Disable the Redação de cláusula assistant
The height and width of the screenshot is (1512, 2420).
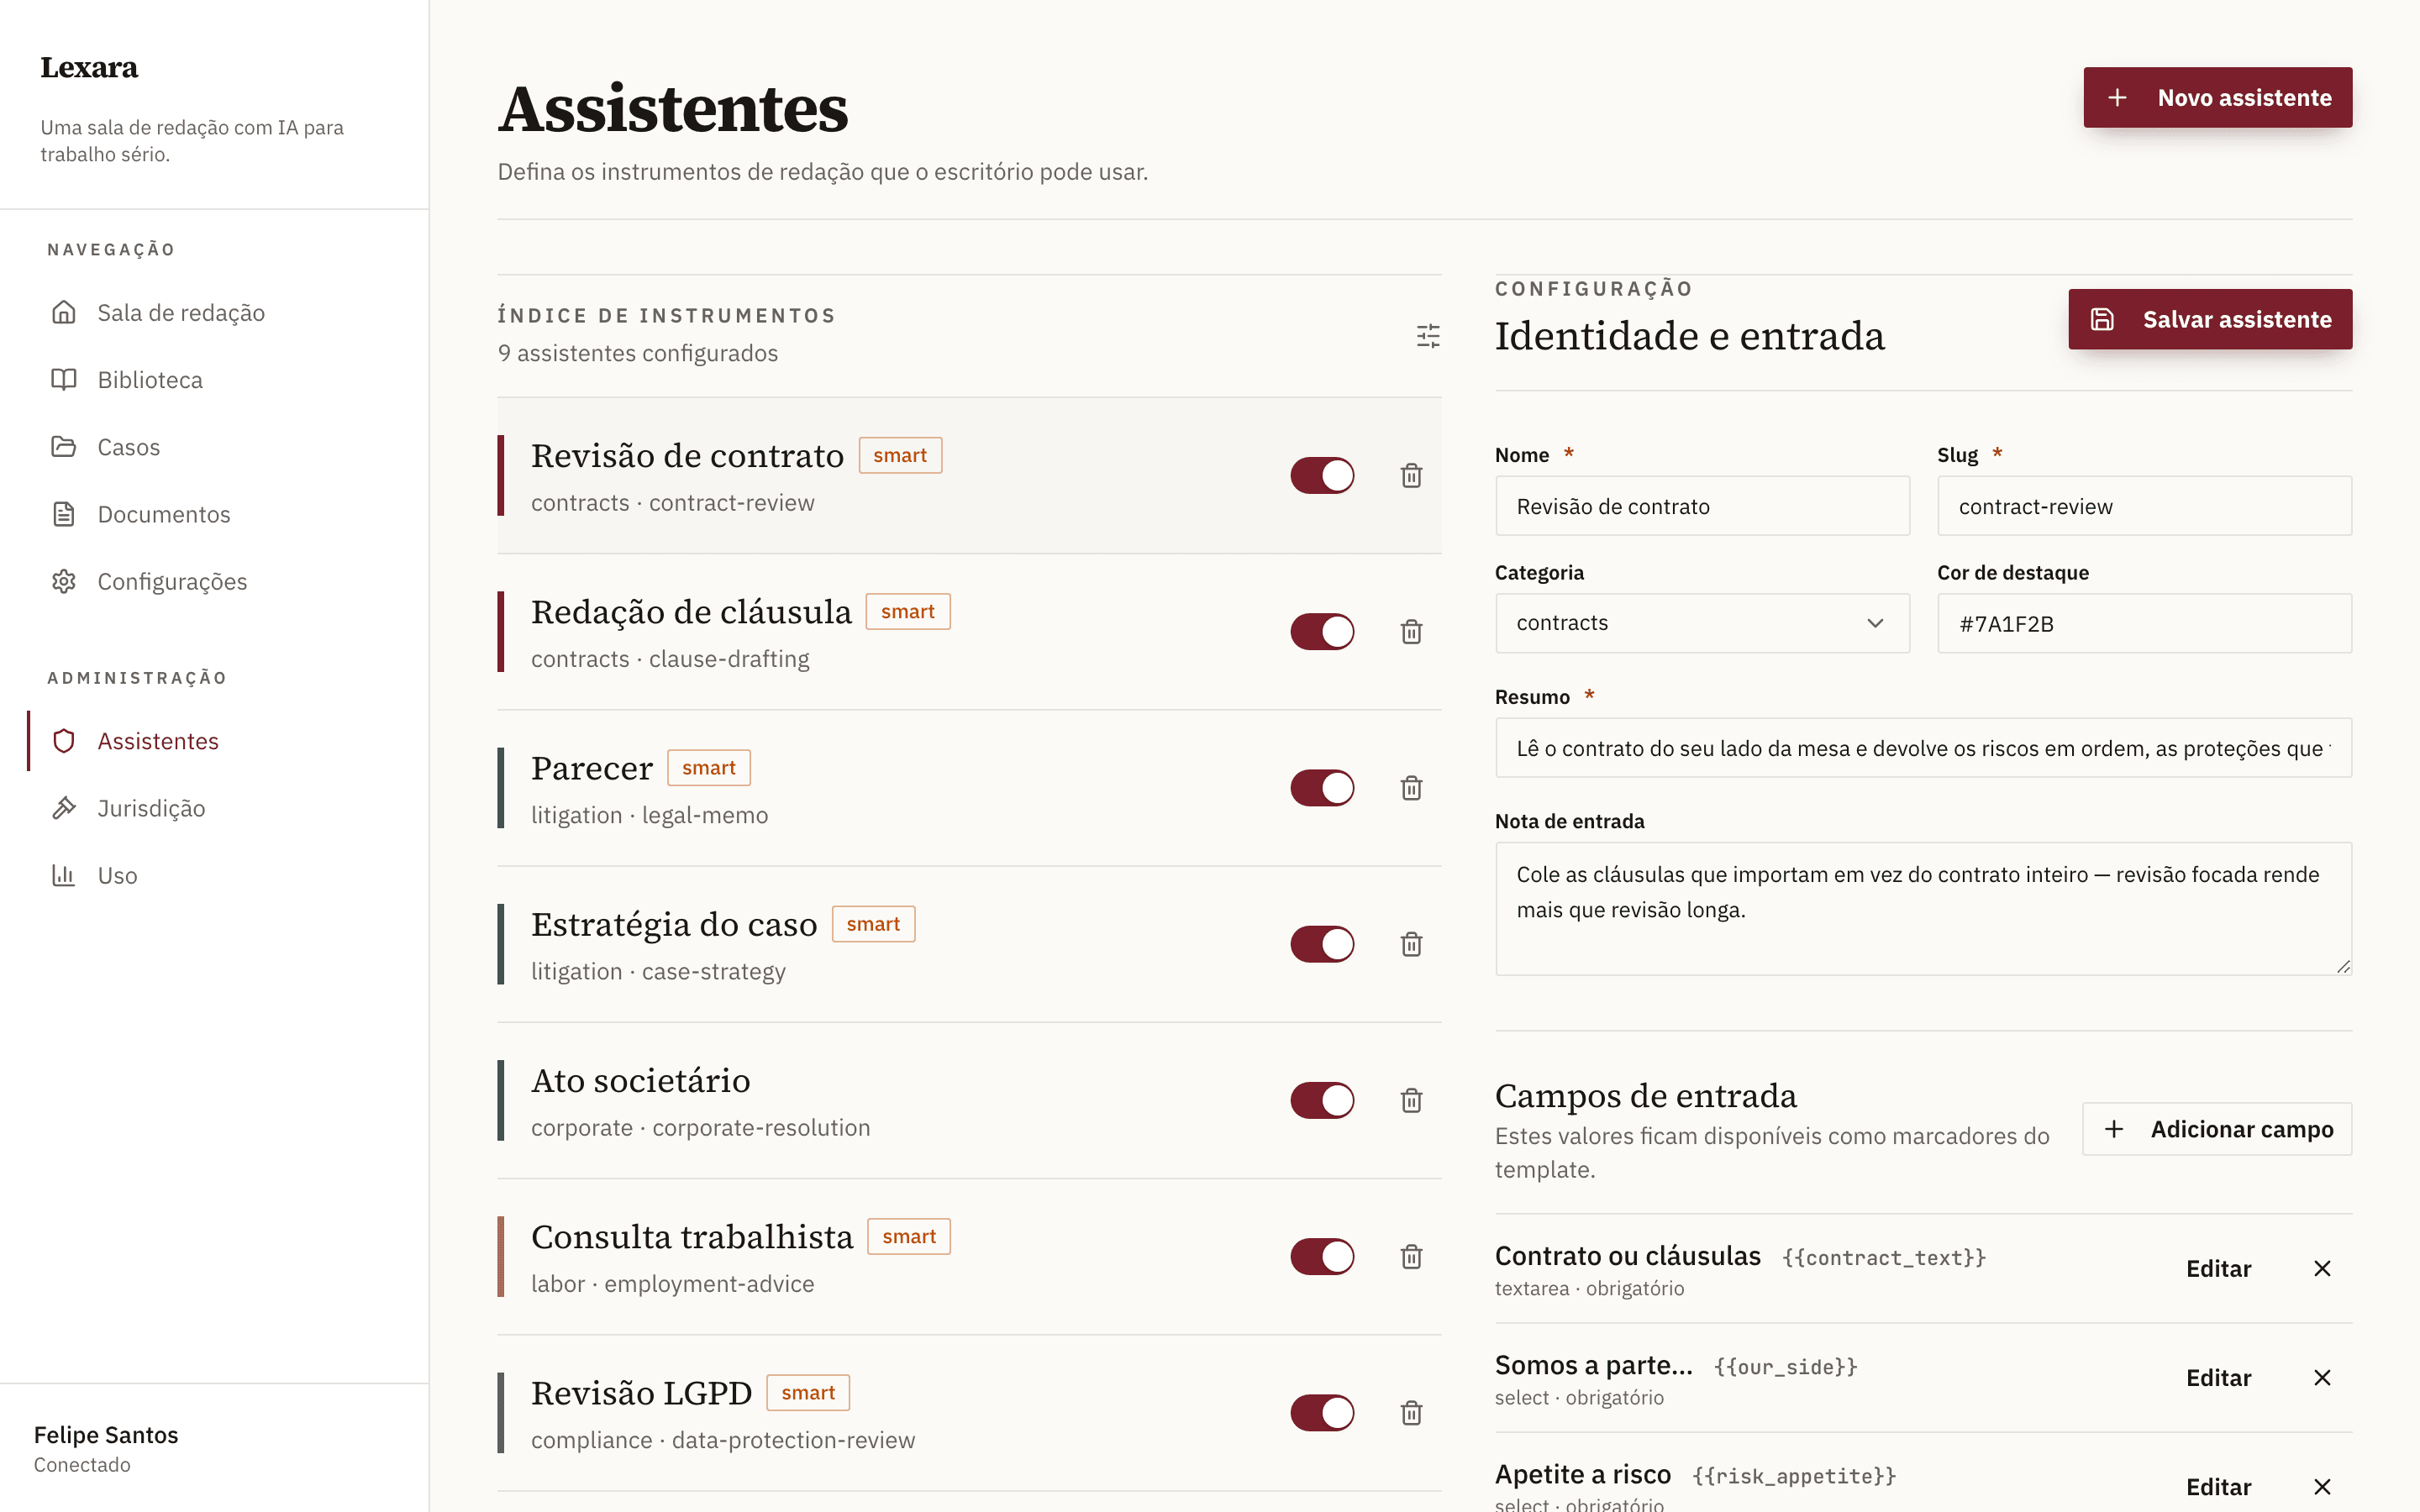tap(1322, 632)
